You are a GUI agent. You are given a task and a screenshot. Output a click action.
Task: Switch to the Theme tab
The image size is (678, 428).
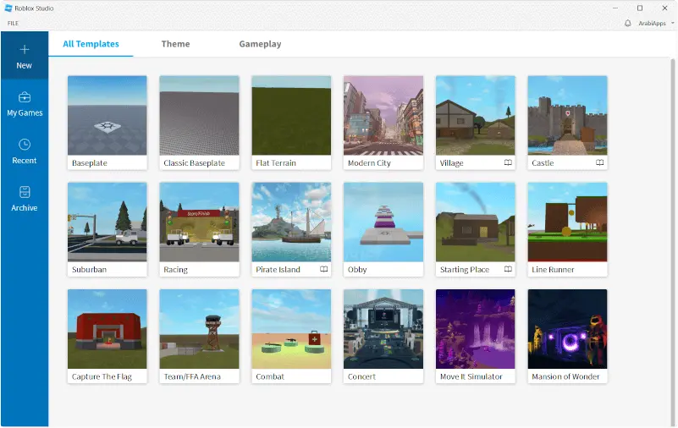(175, 44)
